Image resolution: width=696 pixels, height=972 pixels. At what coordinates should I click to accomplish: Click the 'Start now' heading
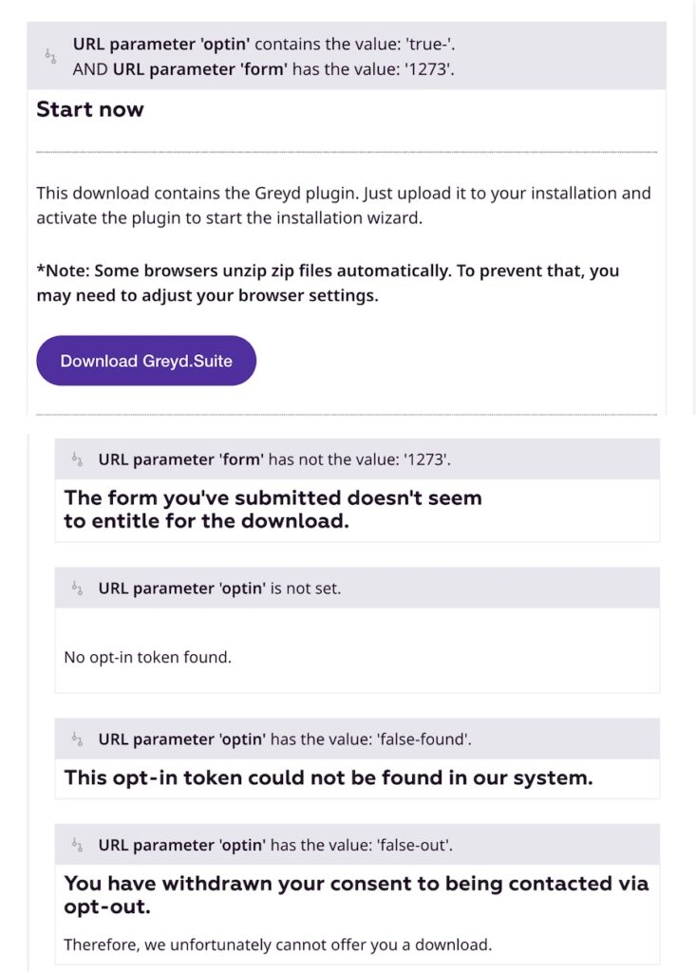click(x=90, y=109)
